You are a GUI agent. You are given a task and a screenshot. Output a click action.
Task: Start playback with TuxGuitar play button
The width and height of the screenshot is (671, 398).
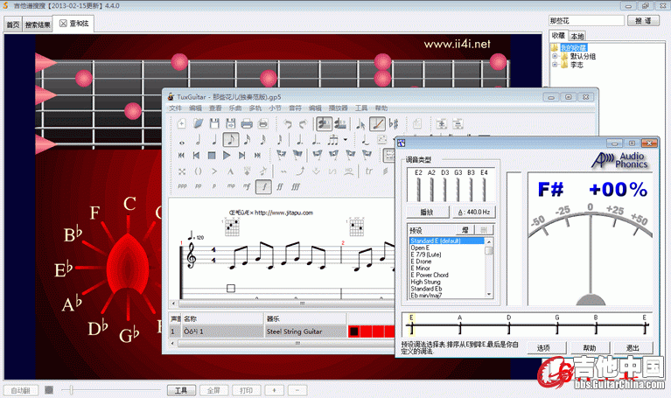(227, 156)
